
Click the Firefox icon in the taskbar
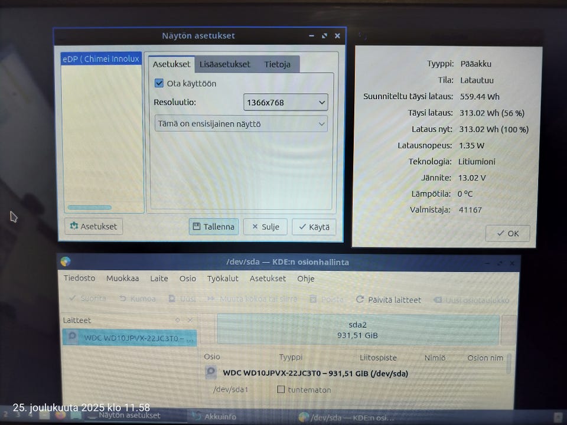coord(60,415)
